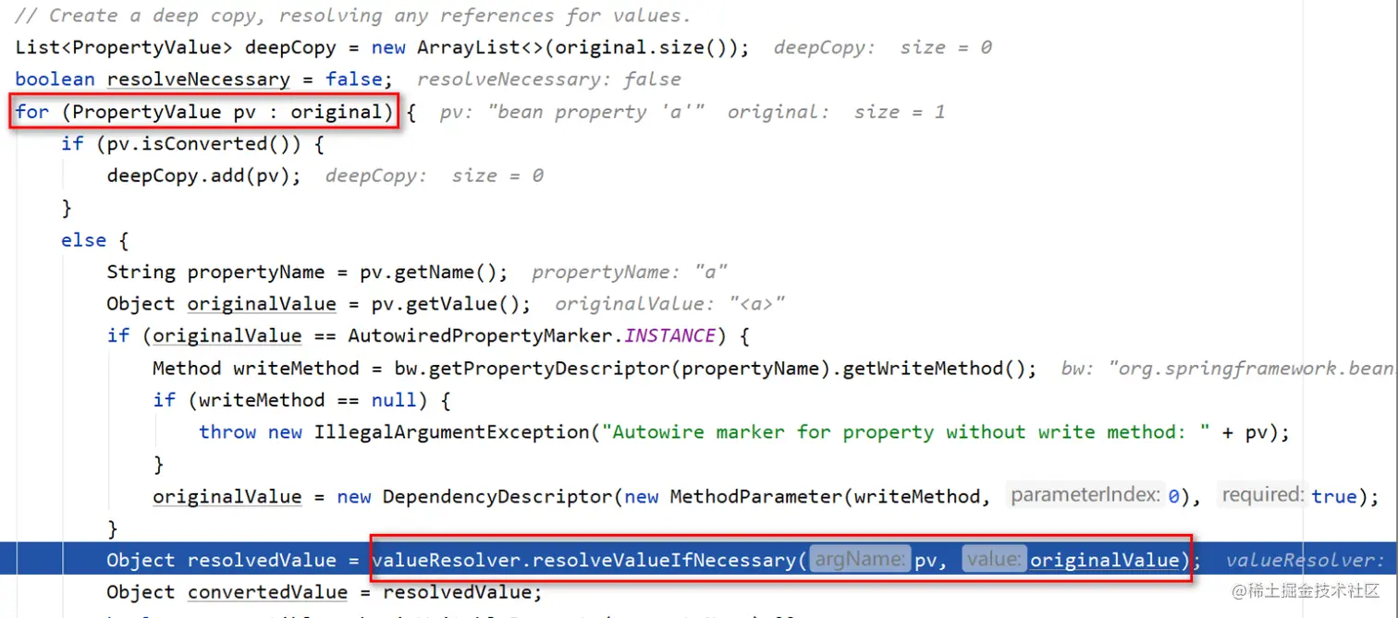Click string "Autowire marker for property without write method"
The width and height of the screenshot is (1398, 618).
(x=906, y=431)
